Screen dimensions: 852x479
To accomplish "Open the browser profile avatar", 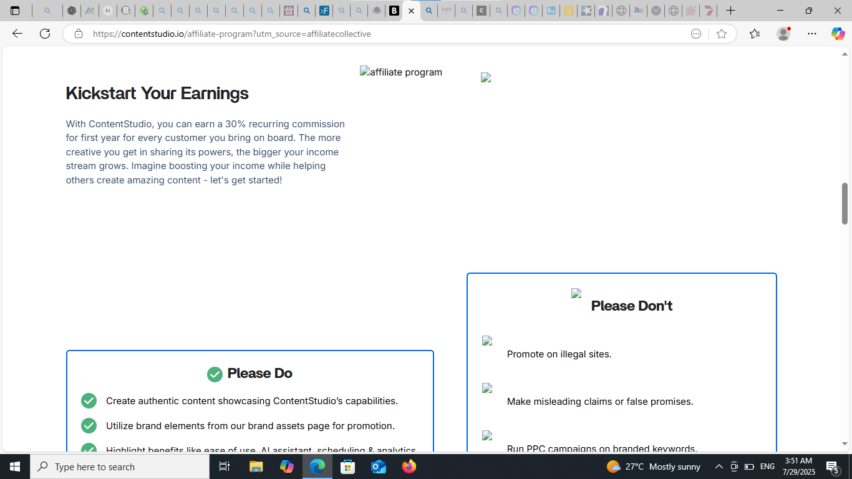I will point(783,34).
